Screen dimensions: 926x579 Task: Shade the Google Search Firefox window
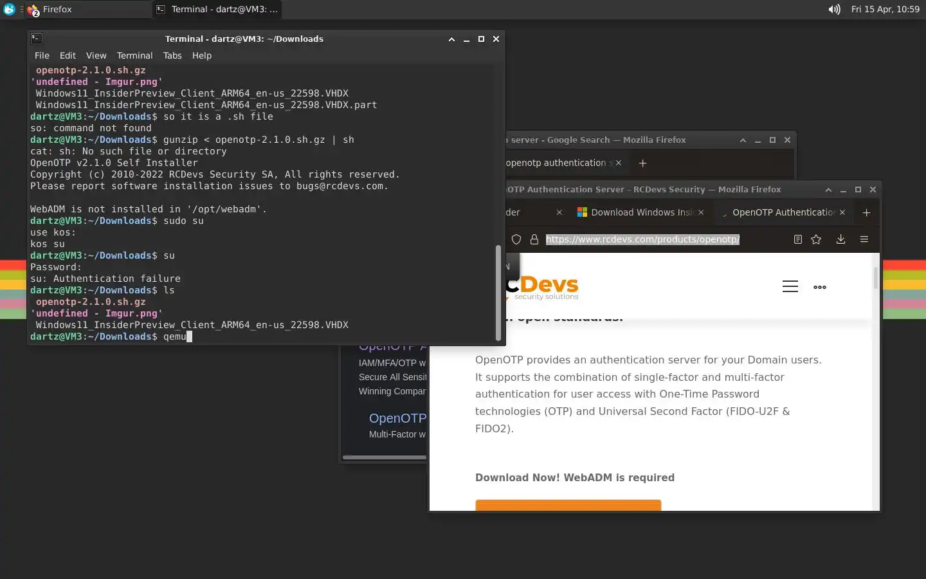click(x=743, y=140)
